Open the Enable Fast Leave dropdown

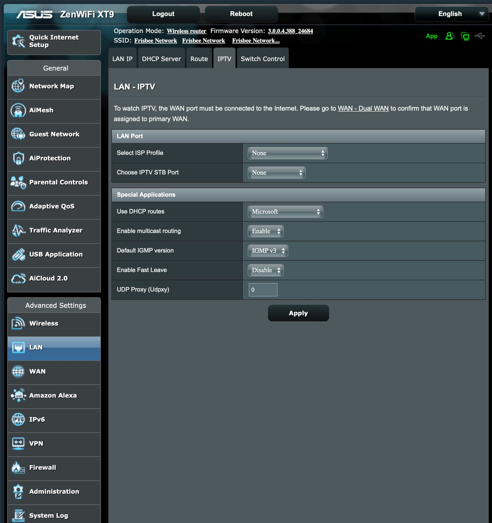tap(265, 270)
